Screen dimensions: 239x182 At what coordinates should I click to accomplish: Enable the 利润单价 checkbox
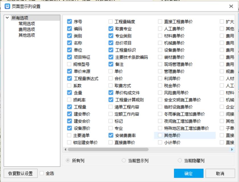click(160, 78)
